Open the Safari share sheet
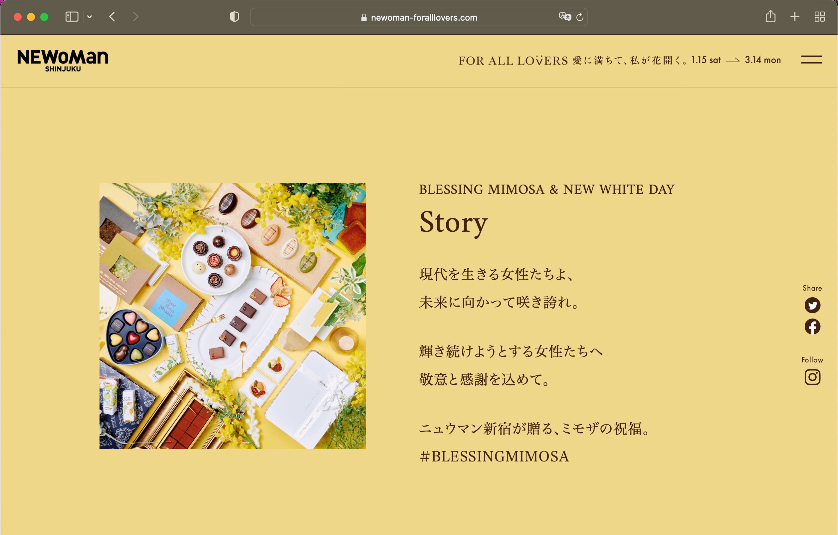The height and width of the screenshot is (535, 838). pyautogui.click(x=770, y=17)
